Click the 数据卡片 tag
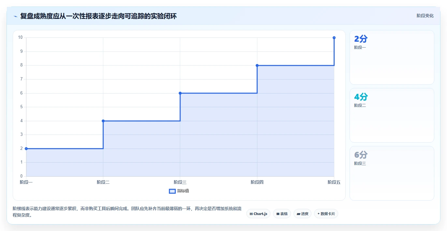 pos(326,214)
